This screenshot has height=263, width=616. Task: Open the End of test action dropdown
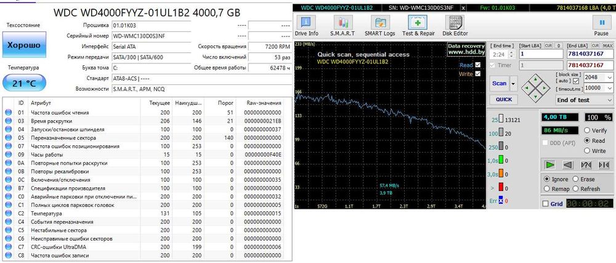(584, 100)
